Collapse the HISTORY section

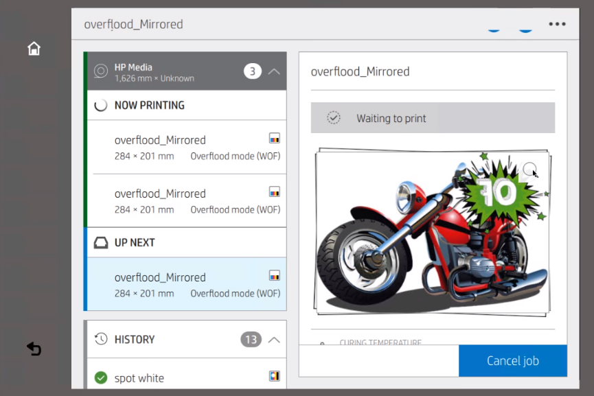click(274, 340)
